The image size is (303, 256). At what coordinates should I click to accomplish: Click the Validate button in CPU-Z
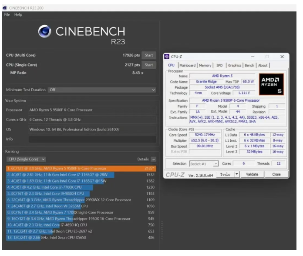click(252, 175)
